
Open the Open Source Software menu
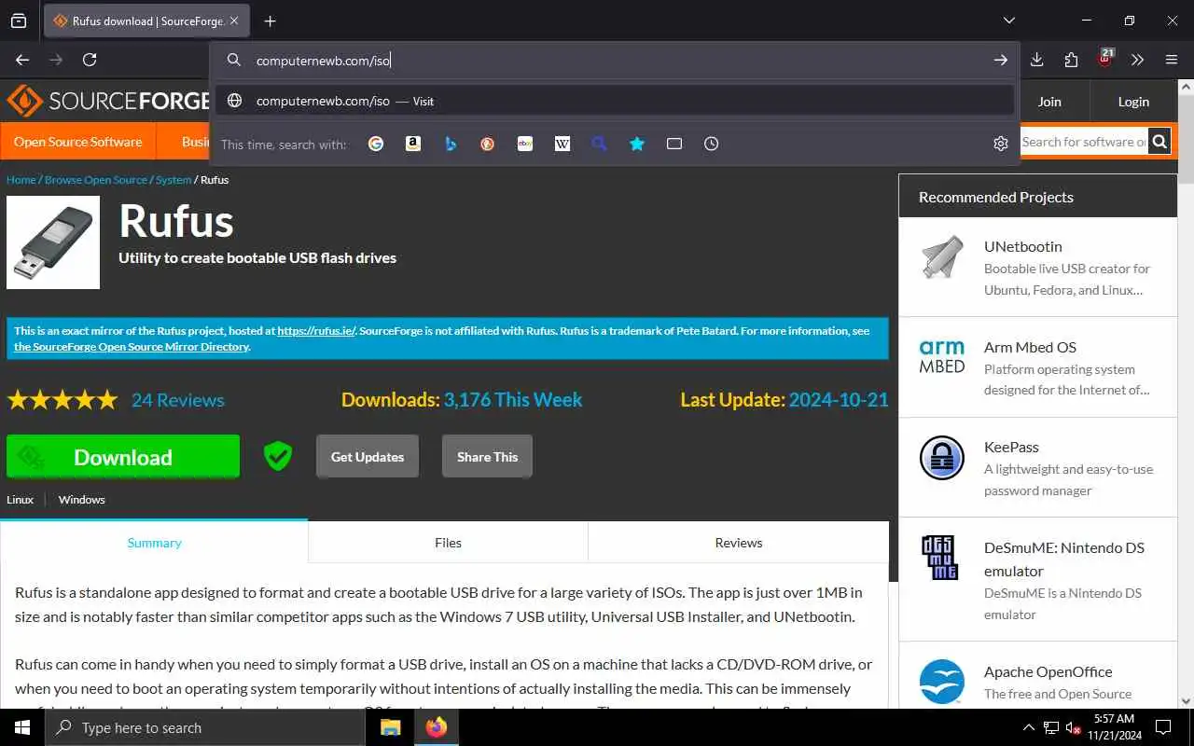pos(78,142)
